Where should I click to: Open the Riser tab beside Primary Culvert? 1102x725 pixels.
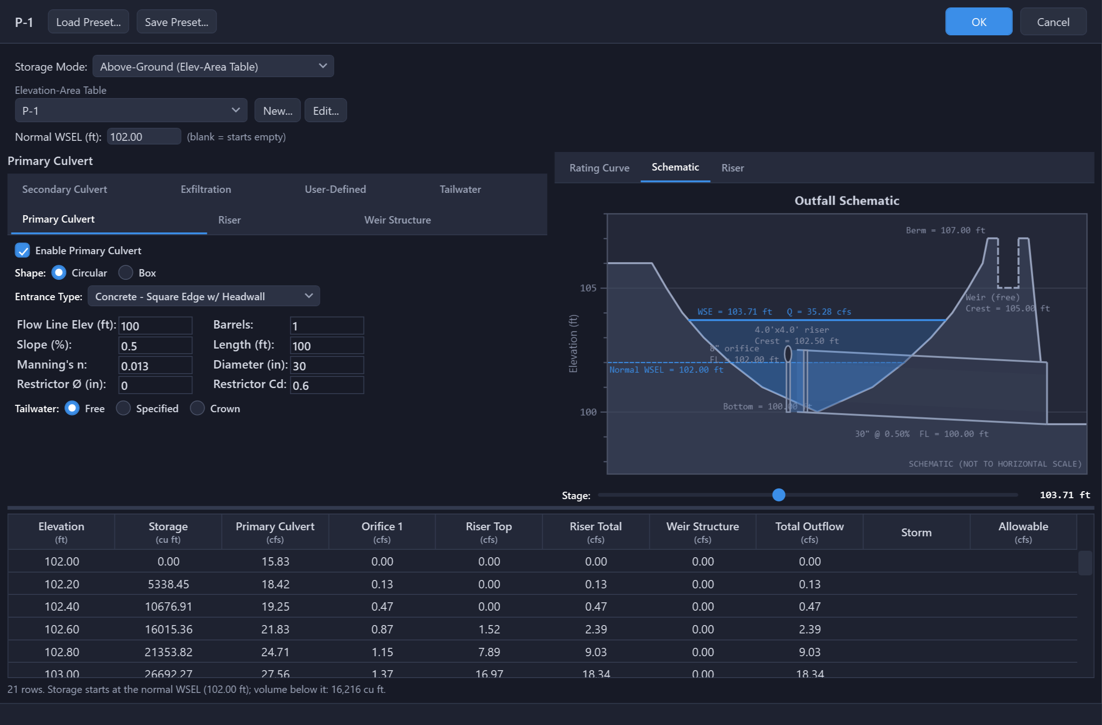(x=230, y=220)
